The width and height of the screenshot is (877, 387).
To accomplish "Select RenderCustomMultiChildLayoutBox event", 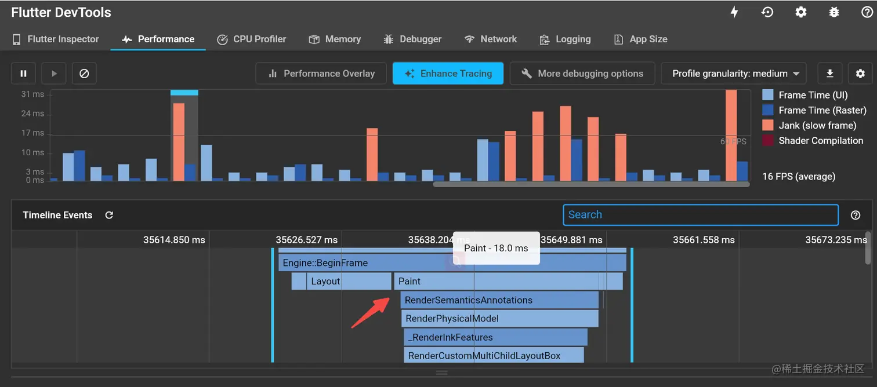I will pyautogui.click(x=494, y=355).
